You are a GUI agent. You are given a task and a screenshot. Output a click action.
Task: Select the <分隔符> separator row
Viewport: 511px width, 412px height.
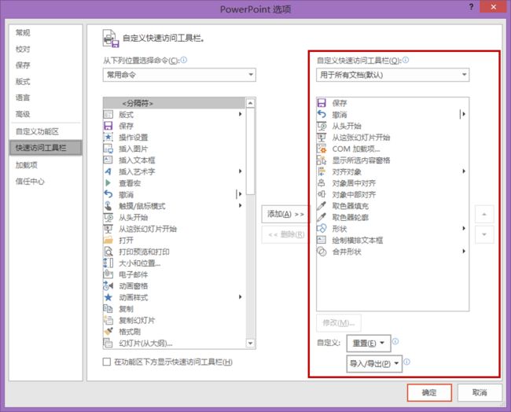[x=175, y=103]
